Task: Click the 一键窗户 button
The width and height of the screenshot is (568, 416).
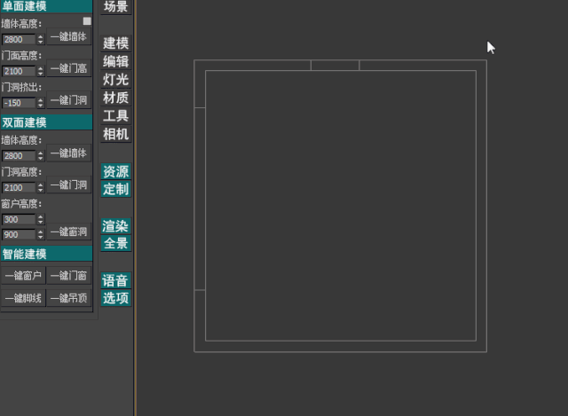Action: point(24,276)
